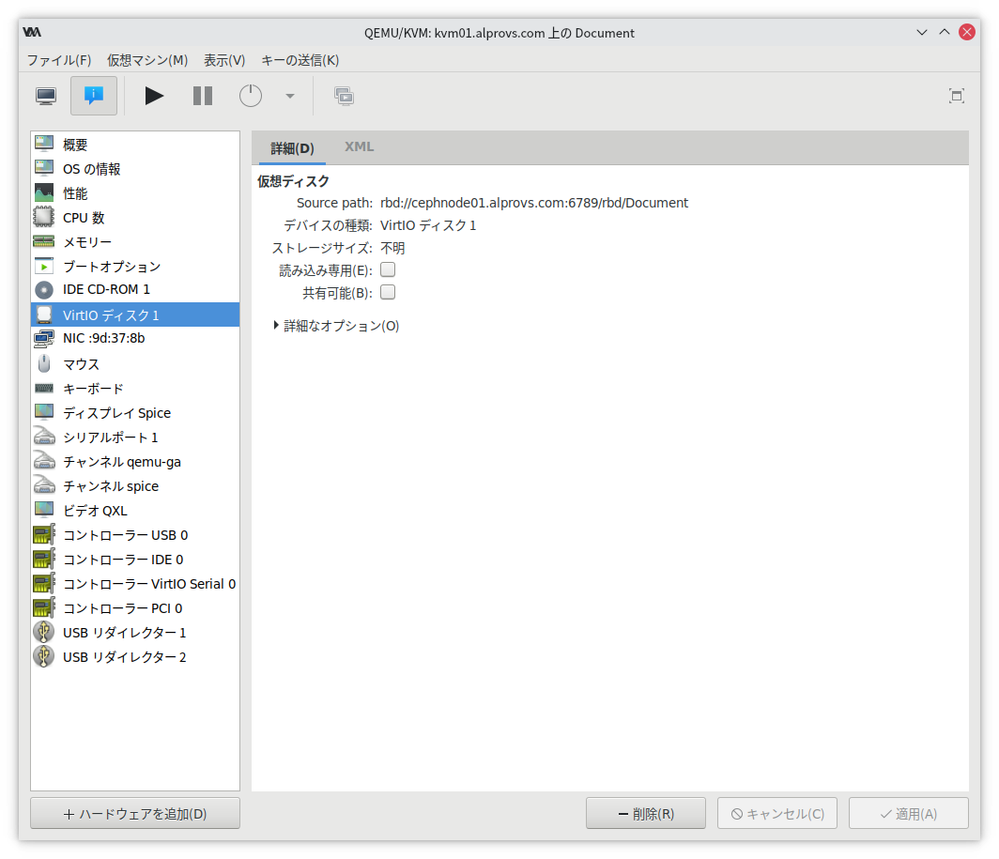Image resolution: width=999 pixels, height=859 pixels.
Task: Select ビデオ QXL in hardware list
Action: (95, 511)
